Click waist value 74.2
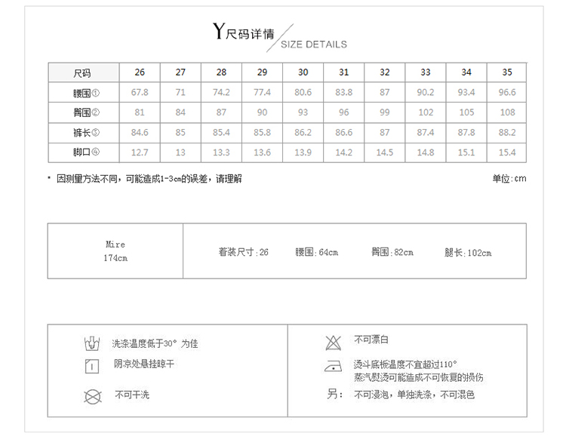Viewport: 566px width, 446px height. click(x=221, y=92)
